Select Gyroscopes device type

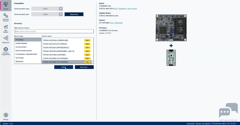click(x=28, y=58)
